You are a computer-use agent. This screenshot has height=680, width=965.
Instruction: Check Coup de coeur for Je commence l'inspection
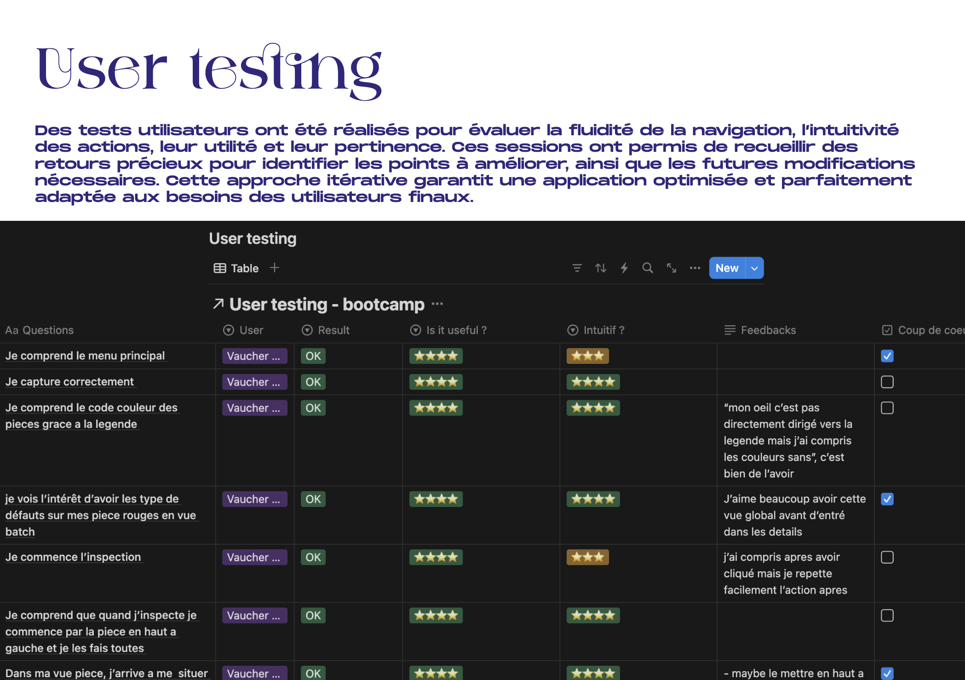pos(887,557)
